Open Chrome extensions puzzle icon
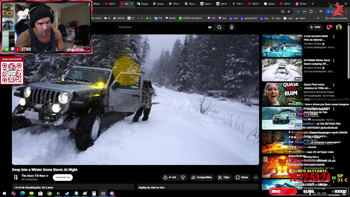Image resolution: width=350 pixels, height=197 pixels. tap(311, 11)
